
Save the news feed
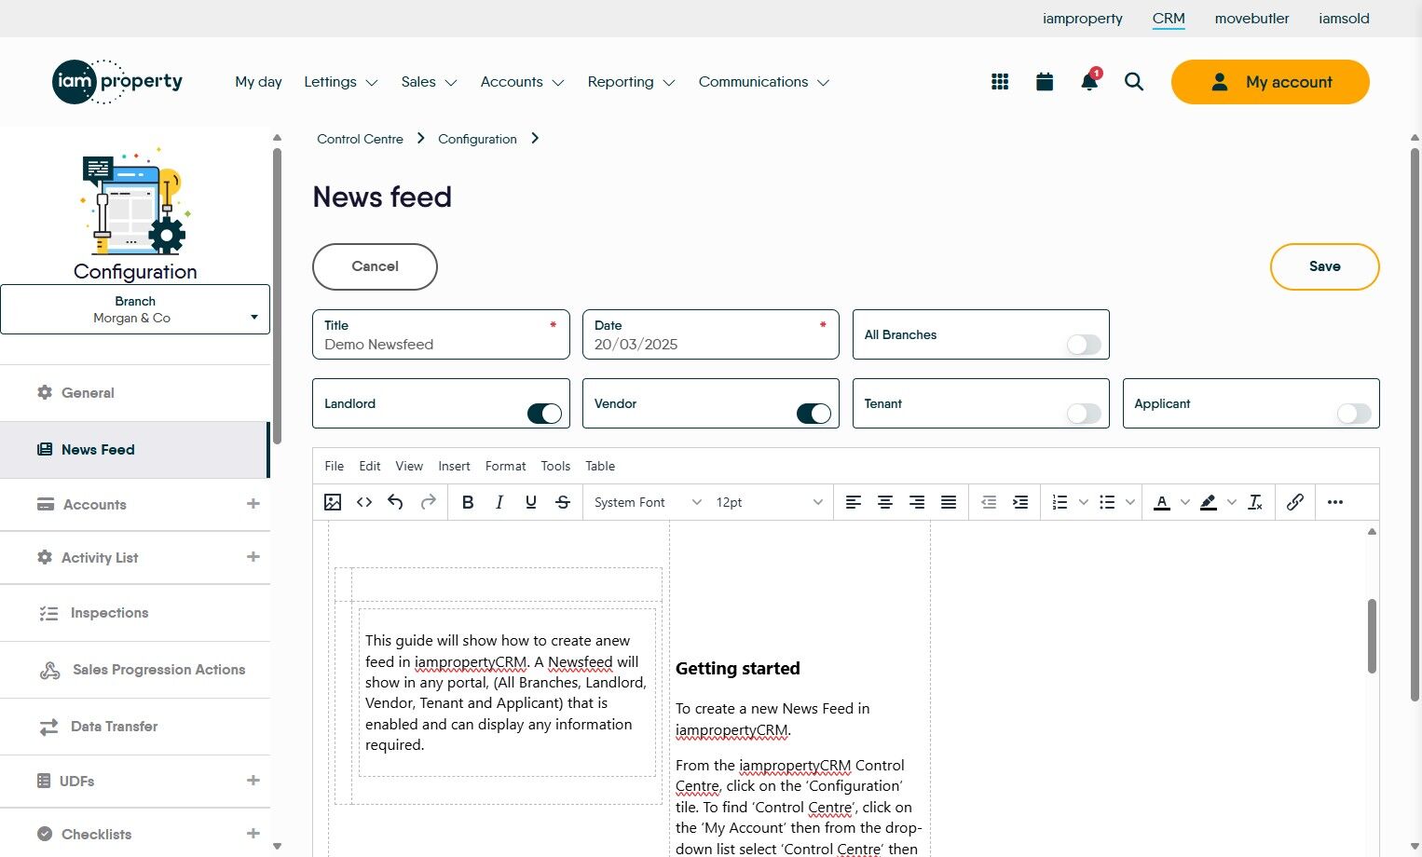[x=1324, y=266]
